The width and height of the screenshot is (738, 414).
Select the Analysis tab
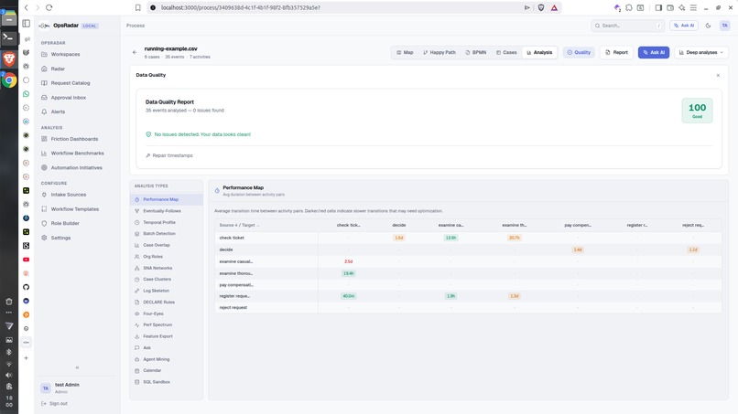[x=539, y=52]
